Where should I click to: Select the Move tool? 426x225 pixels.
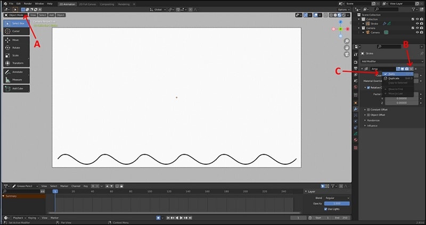pos(17,40)
